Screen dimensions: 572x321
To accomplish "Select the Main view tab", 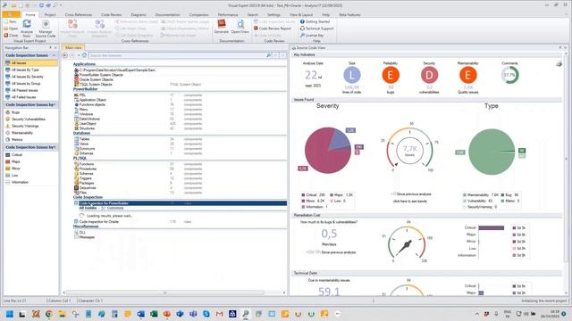I will pyautogui.click(x=73, y=47).
